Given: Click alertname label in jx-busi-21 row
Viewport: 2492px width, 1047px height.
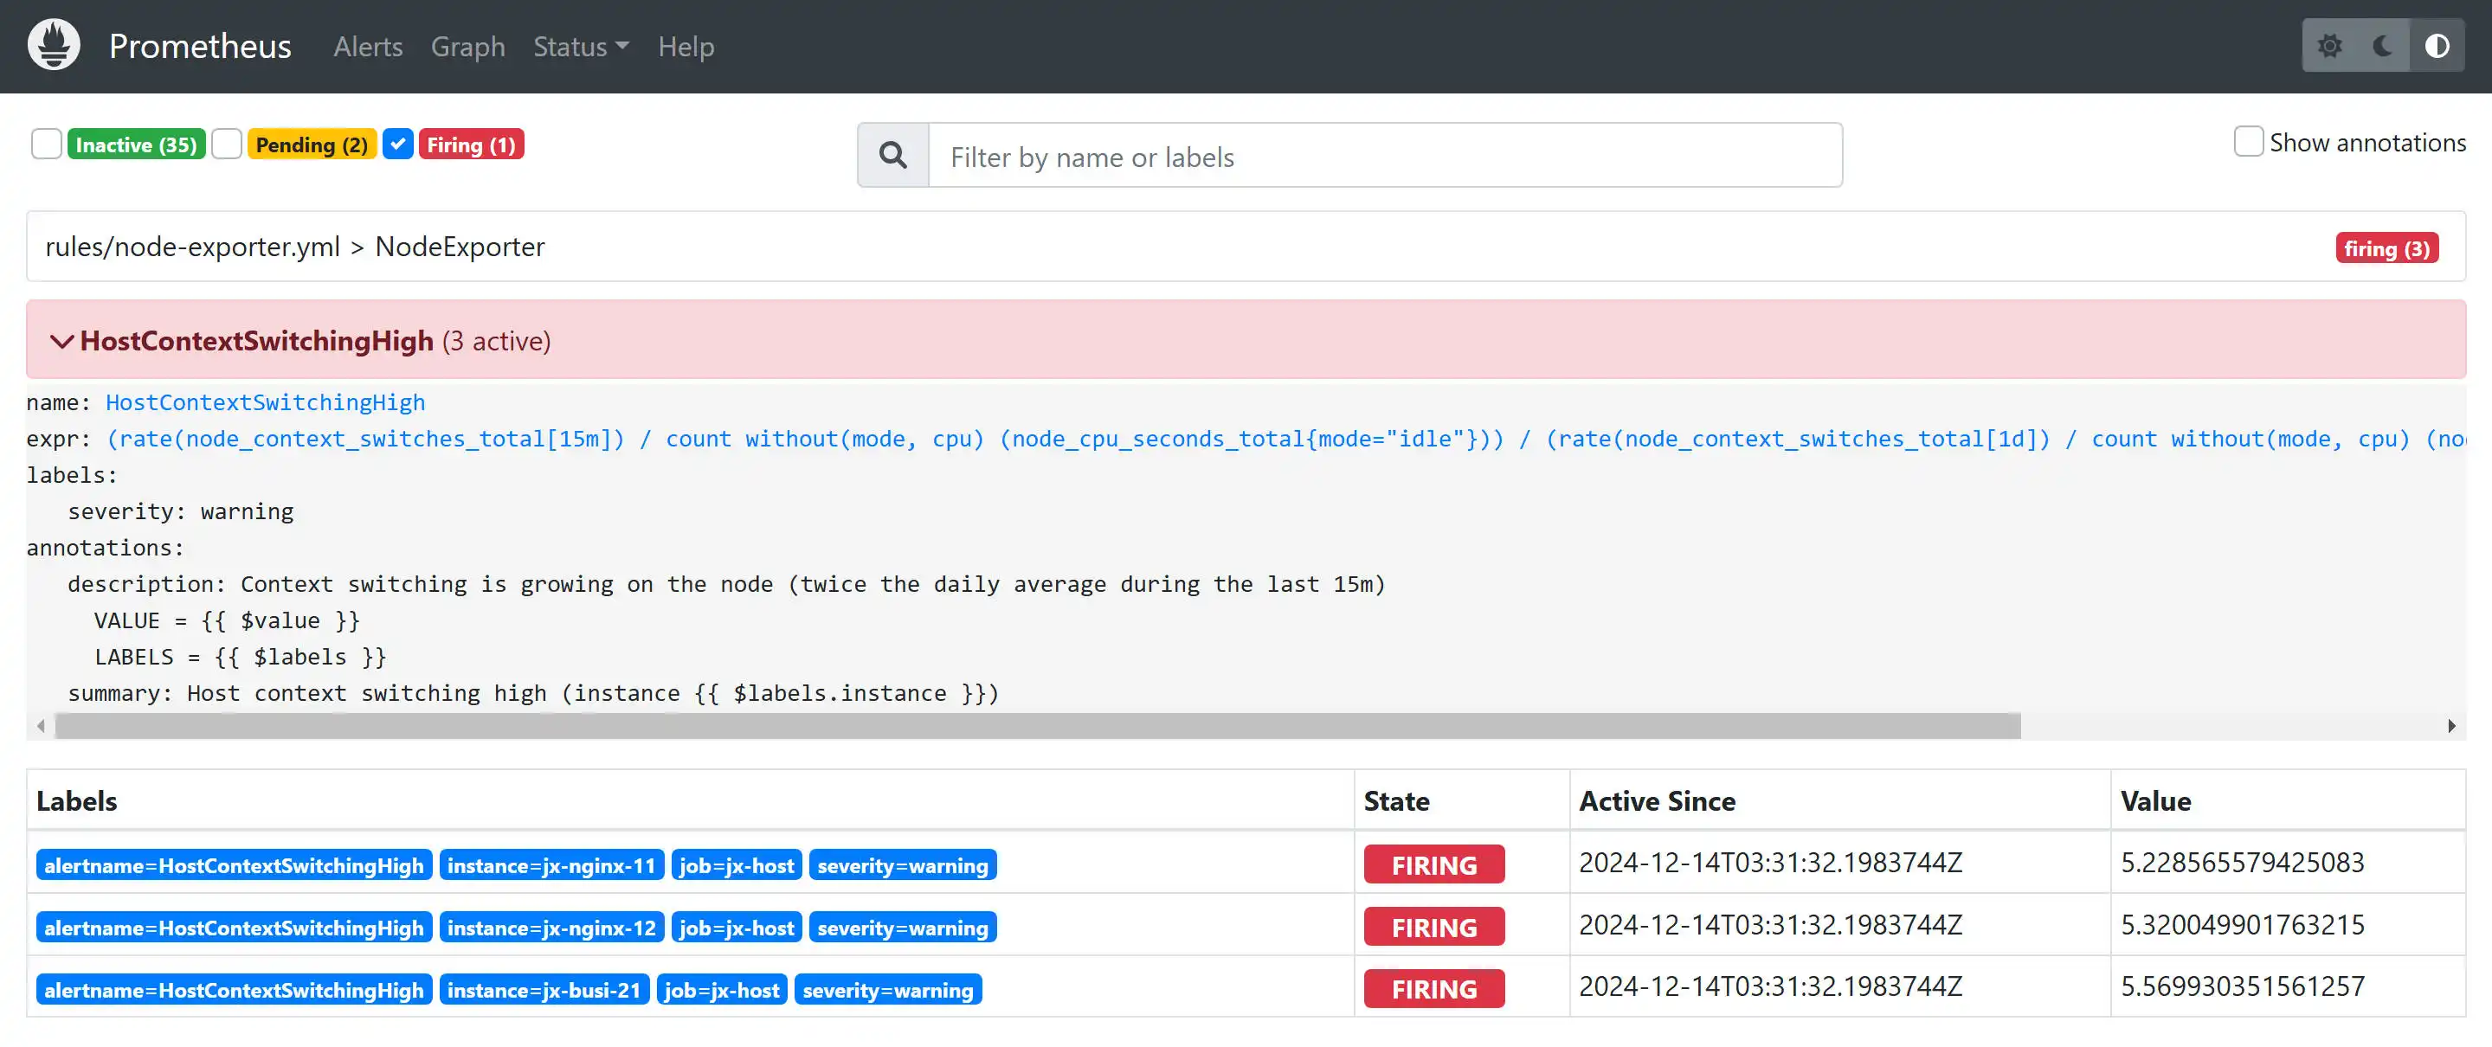Looking at the screenshot, I should click(x=234, y=989).
